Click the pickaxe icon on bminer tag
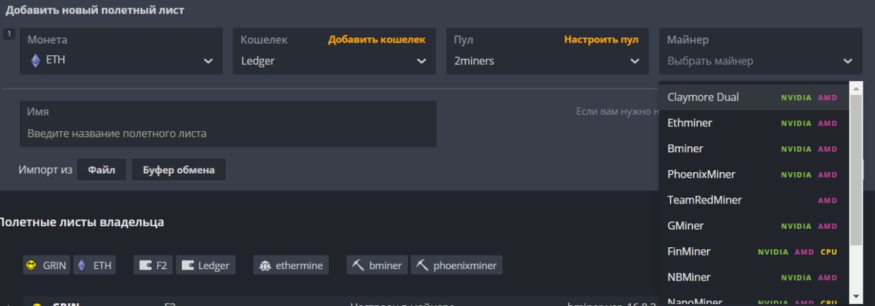The image size is (875, 306). pos(358,266)
